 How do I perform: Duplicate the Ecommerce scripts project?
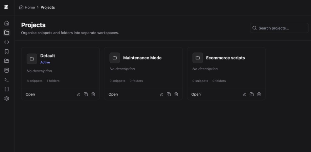click(x=252, y=94)
